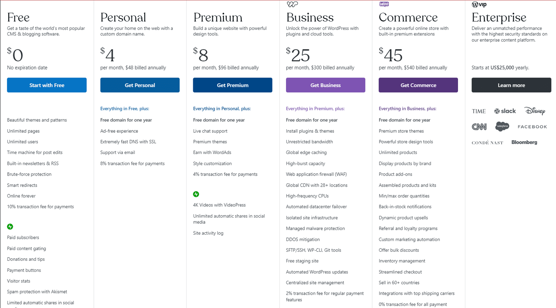Click the TIME logo
This screenshot has width=556, height=308.
coord(479,111)
